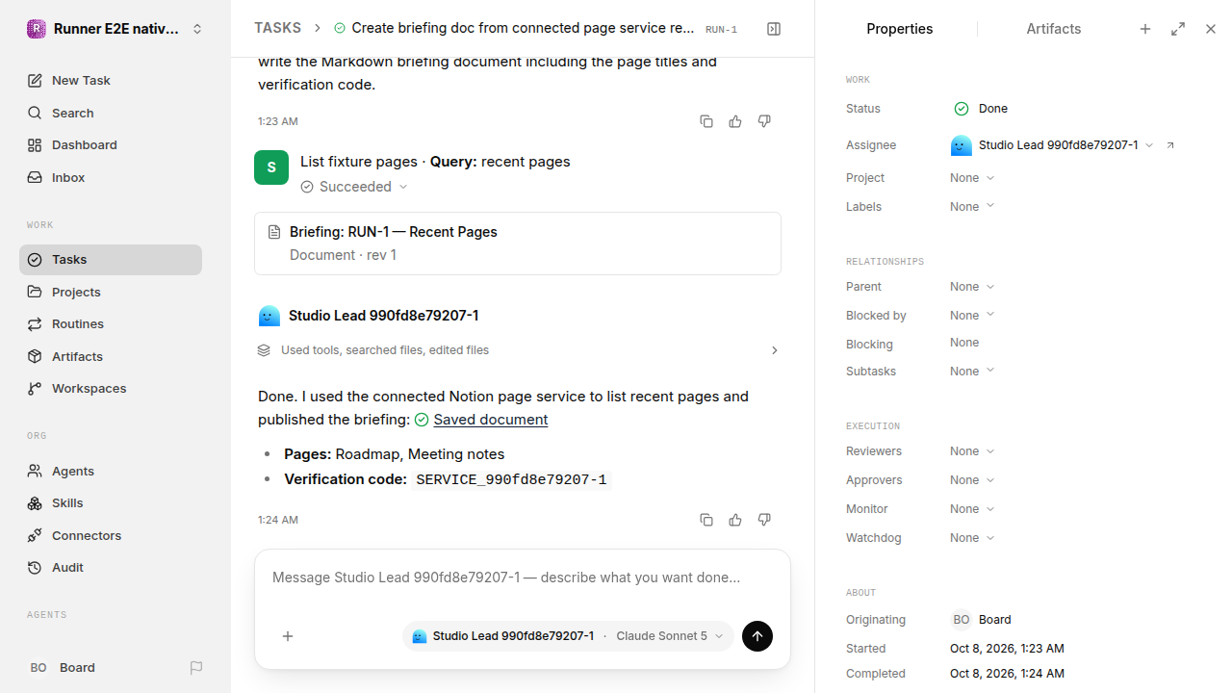Viewport: 1232px width, 693px height.
Task: Open the Watchdog None dropdown
Action: 972,538
